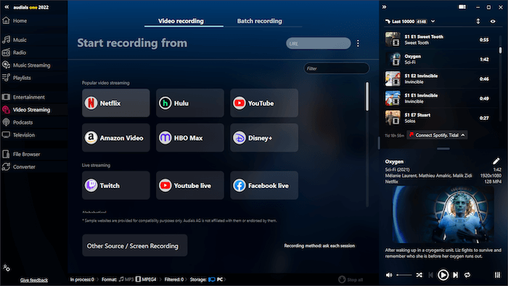Collapse the left navigation sidebar
The image size is (508, 286).
pos(7,7)
